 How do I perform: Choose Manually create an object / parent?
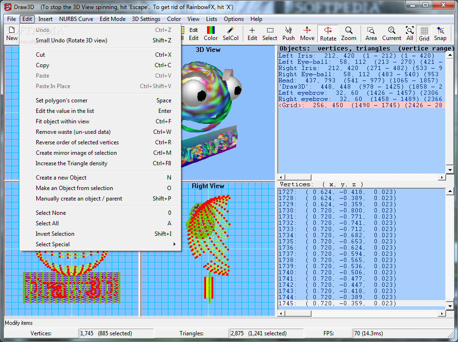click(x=100, y=199)
